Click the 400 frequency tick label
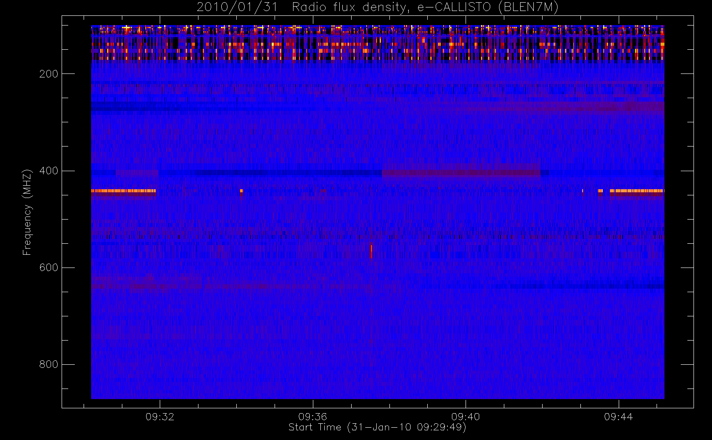712x440 pixels. 48,171
